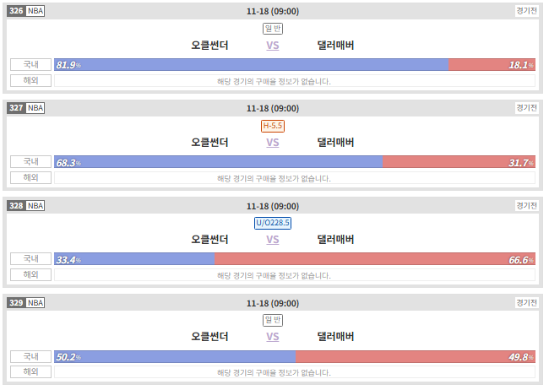Click the 일반 tag in game 326
This screenshot has height=390, width=549.
pyautogui.click(x=273, y=29)
